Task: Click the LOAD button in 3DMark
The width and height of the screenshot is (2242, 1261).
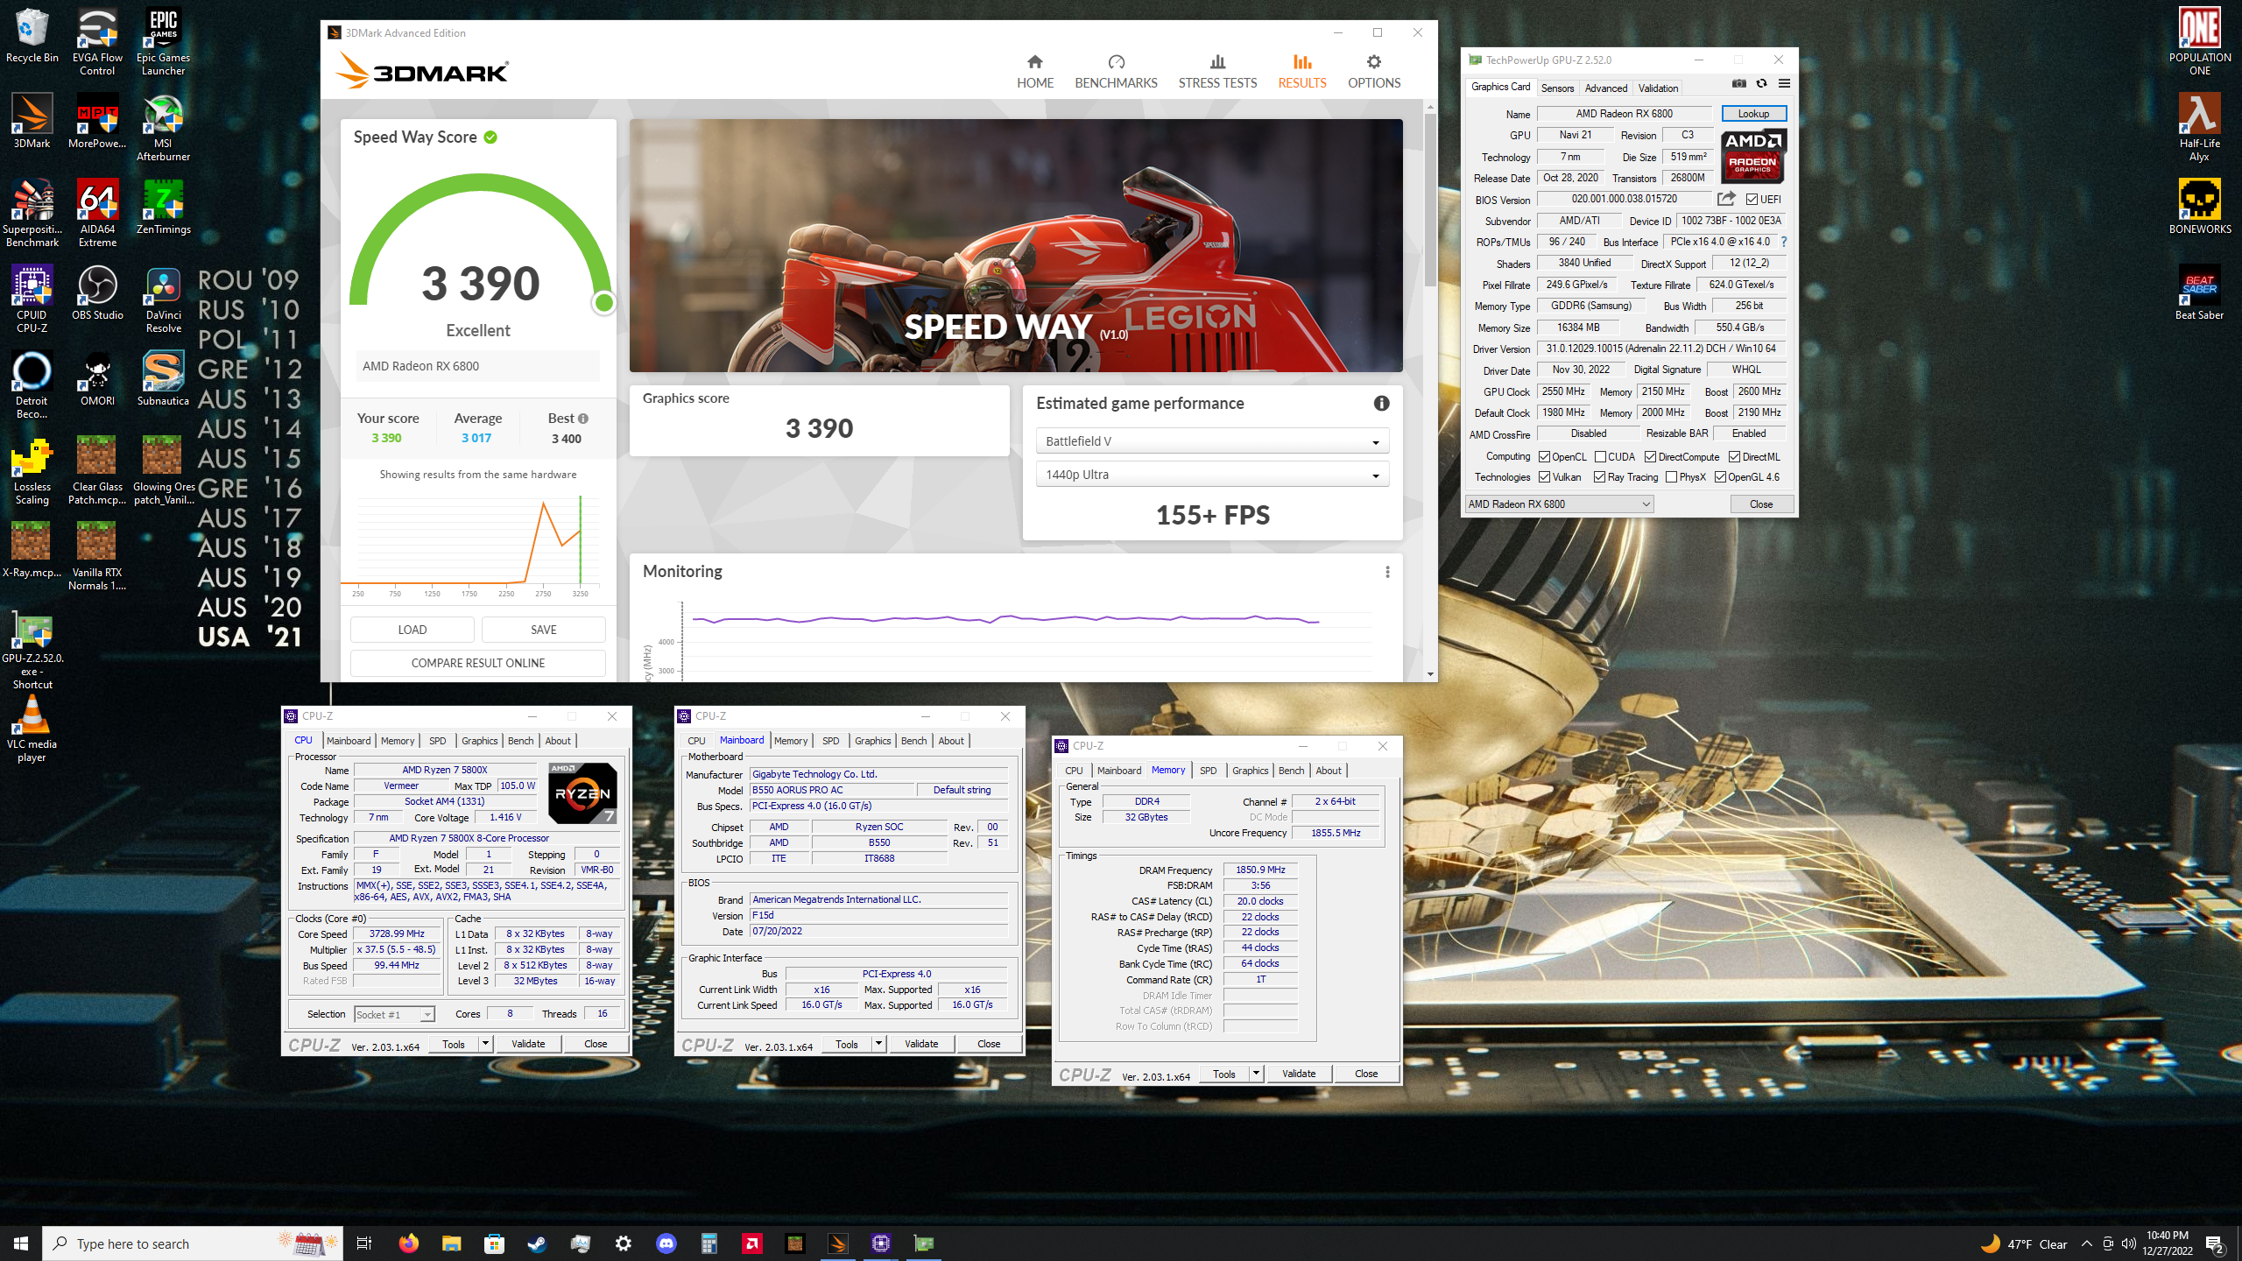Action: (412, 630)
